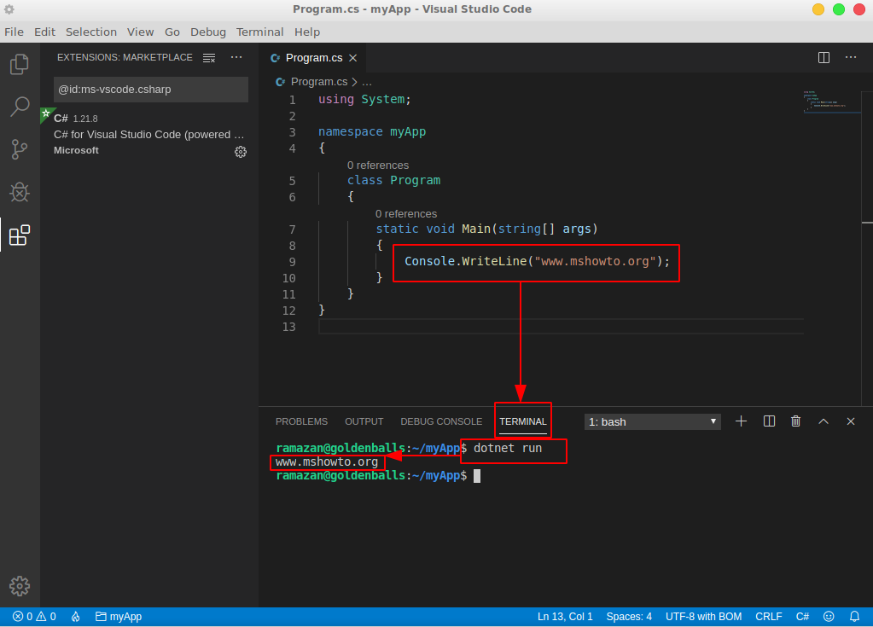Click the editor minimap preview
Image resolution: width=873 pixels, height=627 pixels.
coord(832,102)
